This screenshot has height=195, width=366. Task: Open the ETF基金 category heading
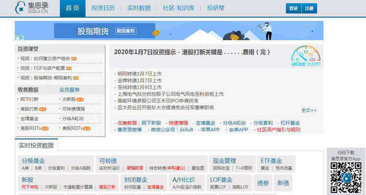(271, 161)
